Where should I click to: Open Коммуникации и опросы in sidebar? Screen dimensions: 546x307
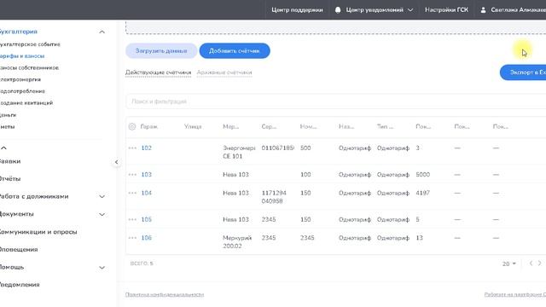(38, 232)
